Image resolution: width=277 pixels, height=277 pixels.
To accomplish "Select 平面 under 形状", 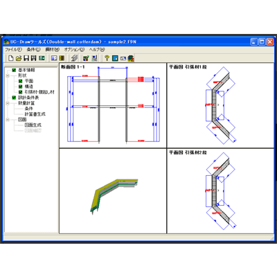I will pyautogui.click(x=29, y=81).
